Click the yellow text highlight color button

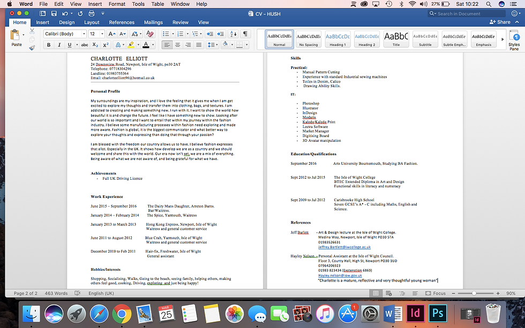(x=131, y=45)
